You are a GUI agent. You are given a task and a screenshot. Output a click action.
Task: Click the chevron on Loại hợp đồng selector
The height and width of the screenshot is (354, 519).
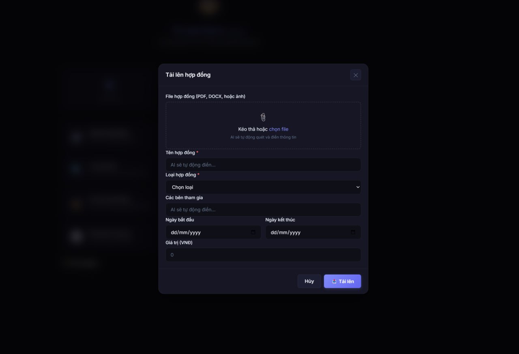pos(357,187)
